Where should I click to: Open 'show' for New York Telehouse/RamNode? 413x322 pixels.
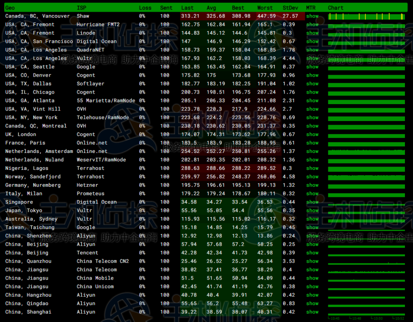pos(312,117)
